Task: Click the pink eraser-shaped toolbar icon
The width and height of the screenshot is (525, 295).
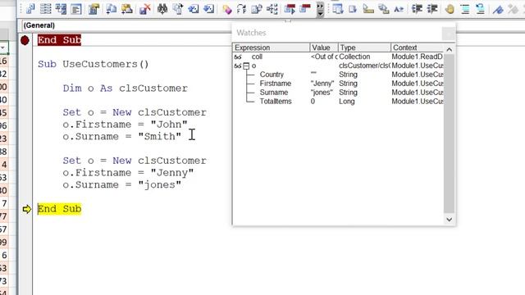Action: point(226,9)
